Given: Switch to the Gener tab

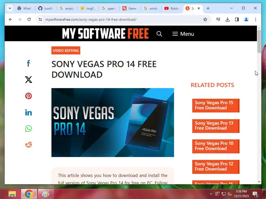Looking at the screenshot, I should point(130,8).
